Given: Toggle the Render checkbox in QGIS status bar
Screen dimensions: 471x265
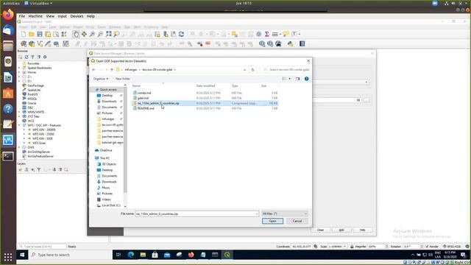Looking at the screenshot, I should pos(427,247).
